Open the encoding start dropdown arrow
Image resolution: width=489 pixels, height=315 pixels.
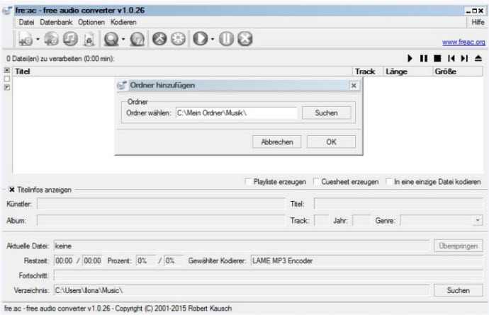coord(213,39)
